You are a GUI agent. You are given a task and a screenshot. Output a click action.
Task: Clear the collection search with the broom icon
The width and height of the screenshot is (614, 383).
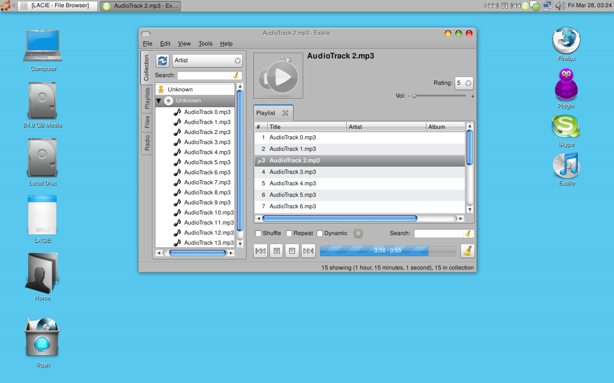coord(236,75)
